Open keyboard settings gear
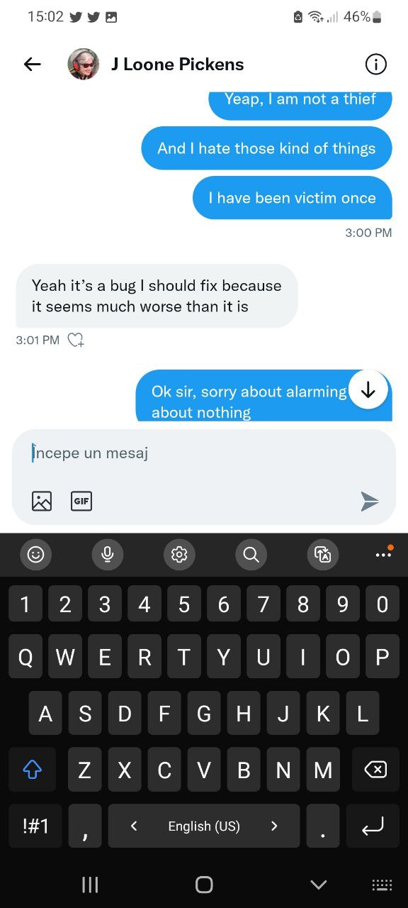Screen dimensions: 408x908 pos(179,555)
